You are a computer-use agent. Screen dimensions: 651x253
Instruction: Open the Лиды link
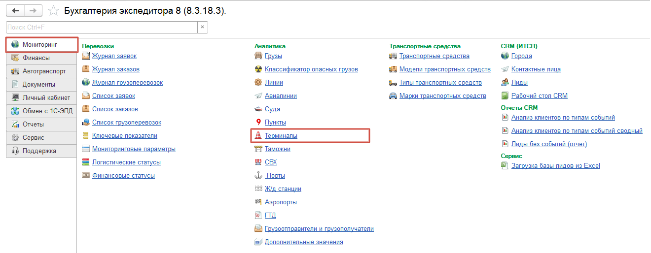click(519, 83)
